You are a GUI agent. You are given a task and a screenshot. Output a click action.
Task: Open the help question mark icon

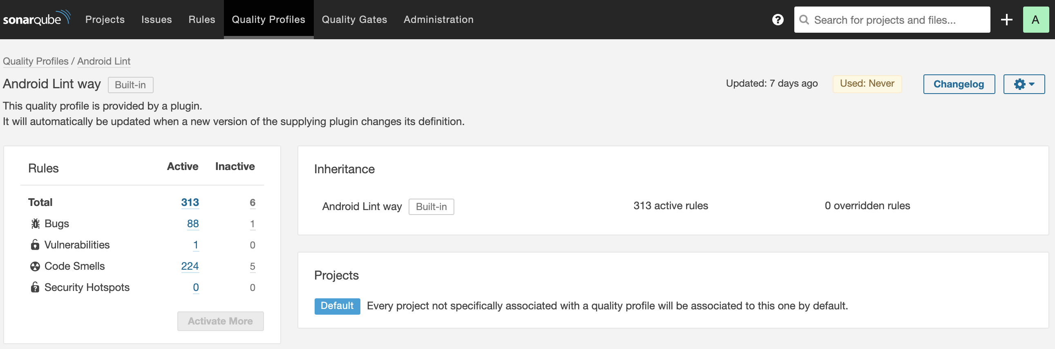tap(777, 20)
